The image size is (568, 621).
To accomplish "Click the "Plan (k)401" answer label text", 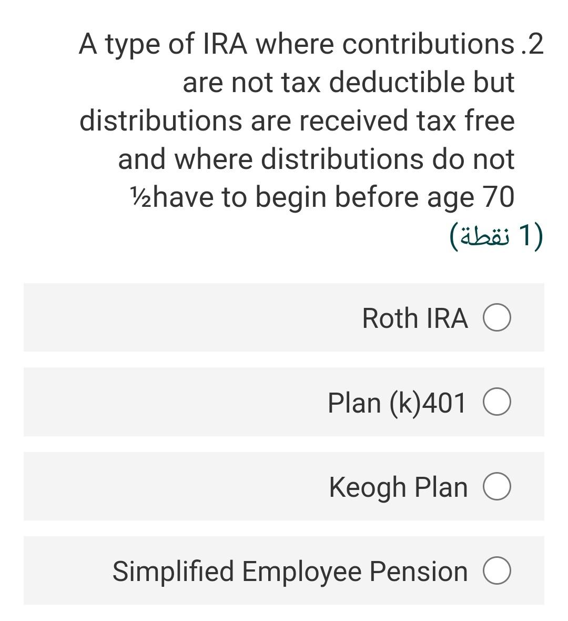I will 397,403.
